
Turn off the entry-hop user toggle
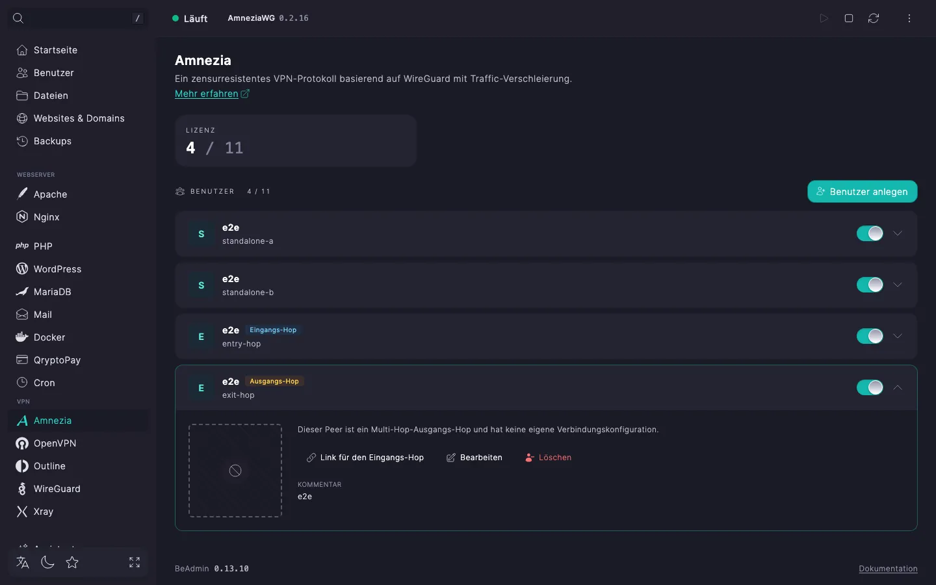870,336
